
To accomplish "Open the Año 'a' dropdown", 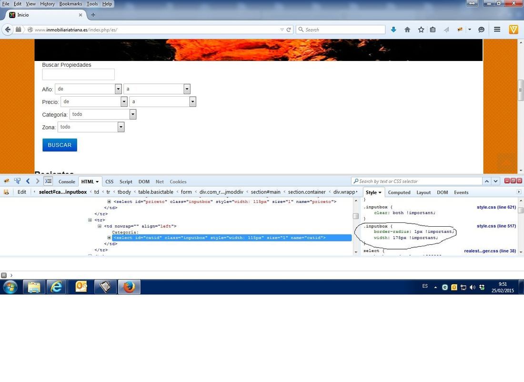I will (x=157, y=89).
